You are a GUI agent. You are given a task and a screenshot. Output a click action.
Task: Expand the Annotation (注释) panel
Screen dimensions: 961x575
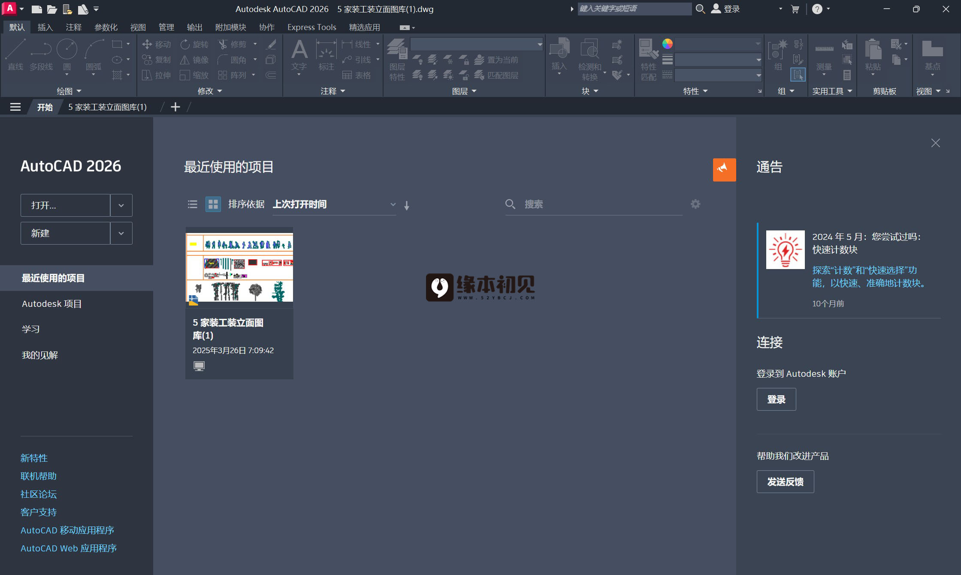[x=333, y=91]
